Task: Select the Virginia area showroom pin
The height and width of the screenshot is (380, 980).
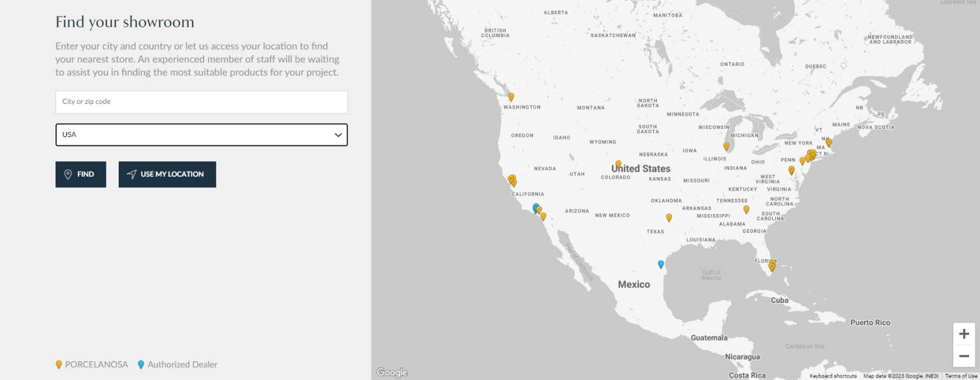Action: pyautogui.click(x=791, y=170)
